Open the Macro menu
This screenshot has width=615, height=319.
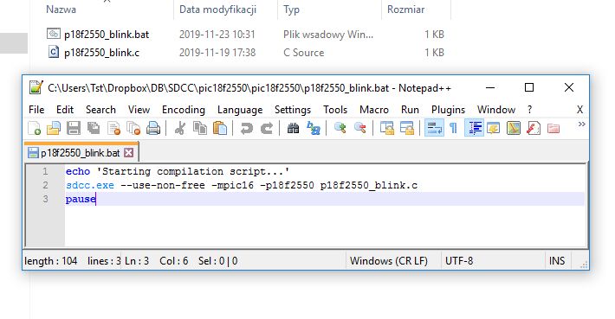coord(374,110)
